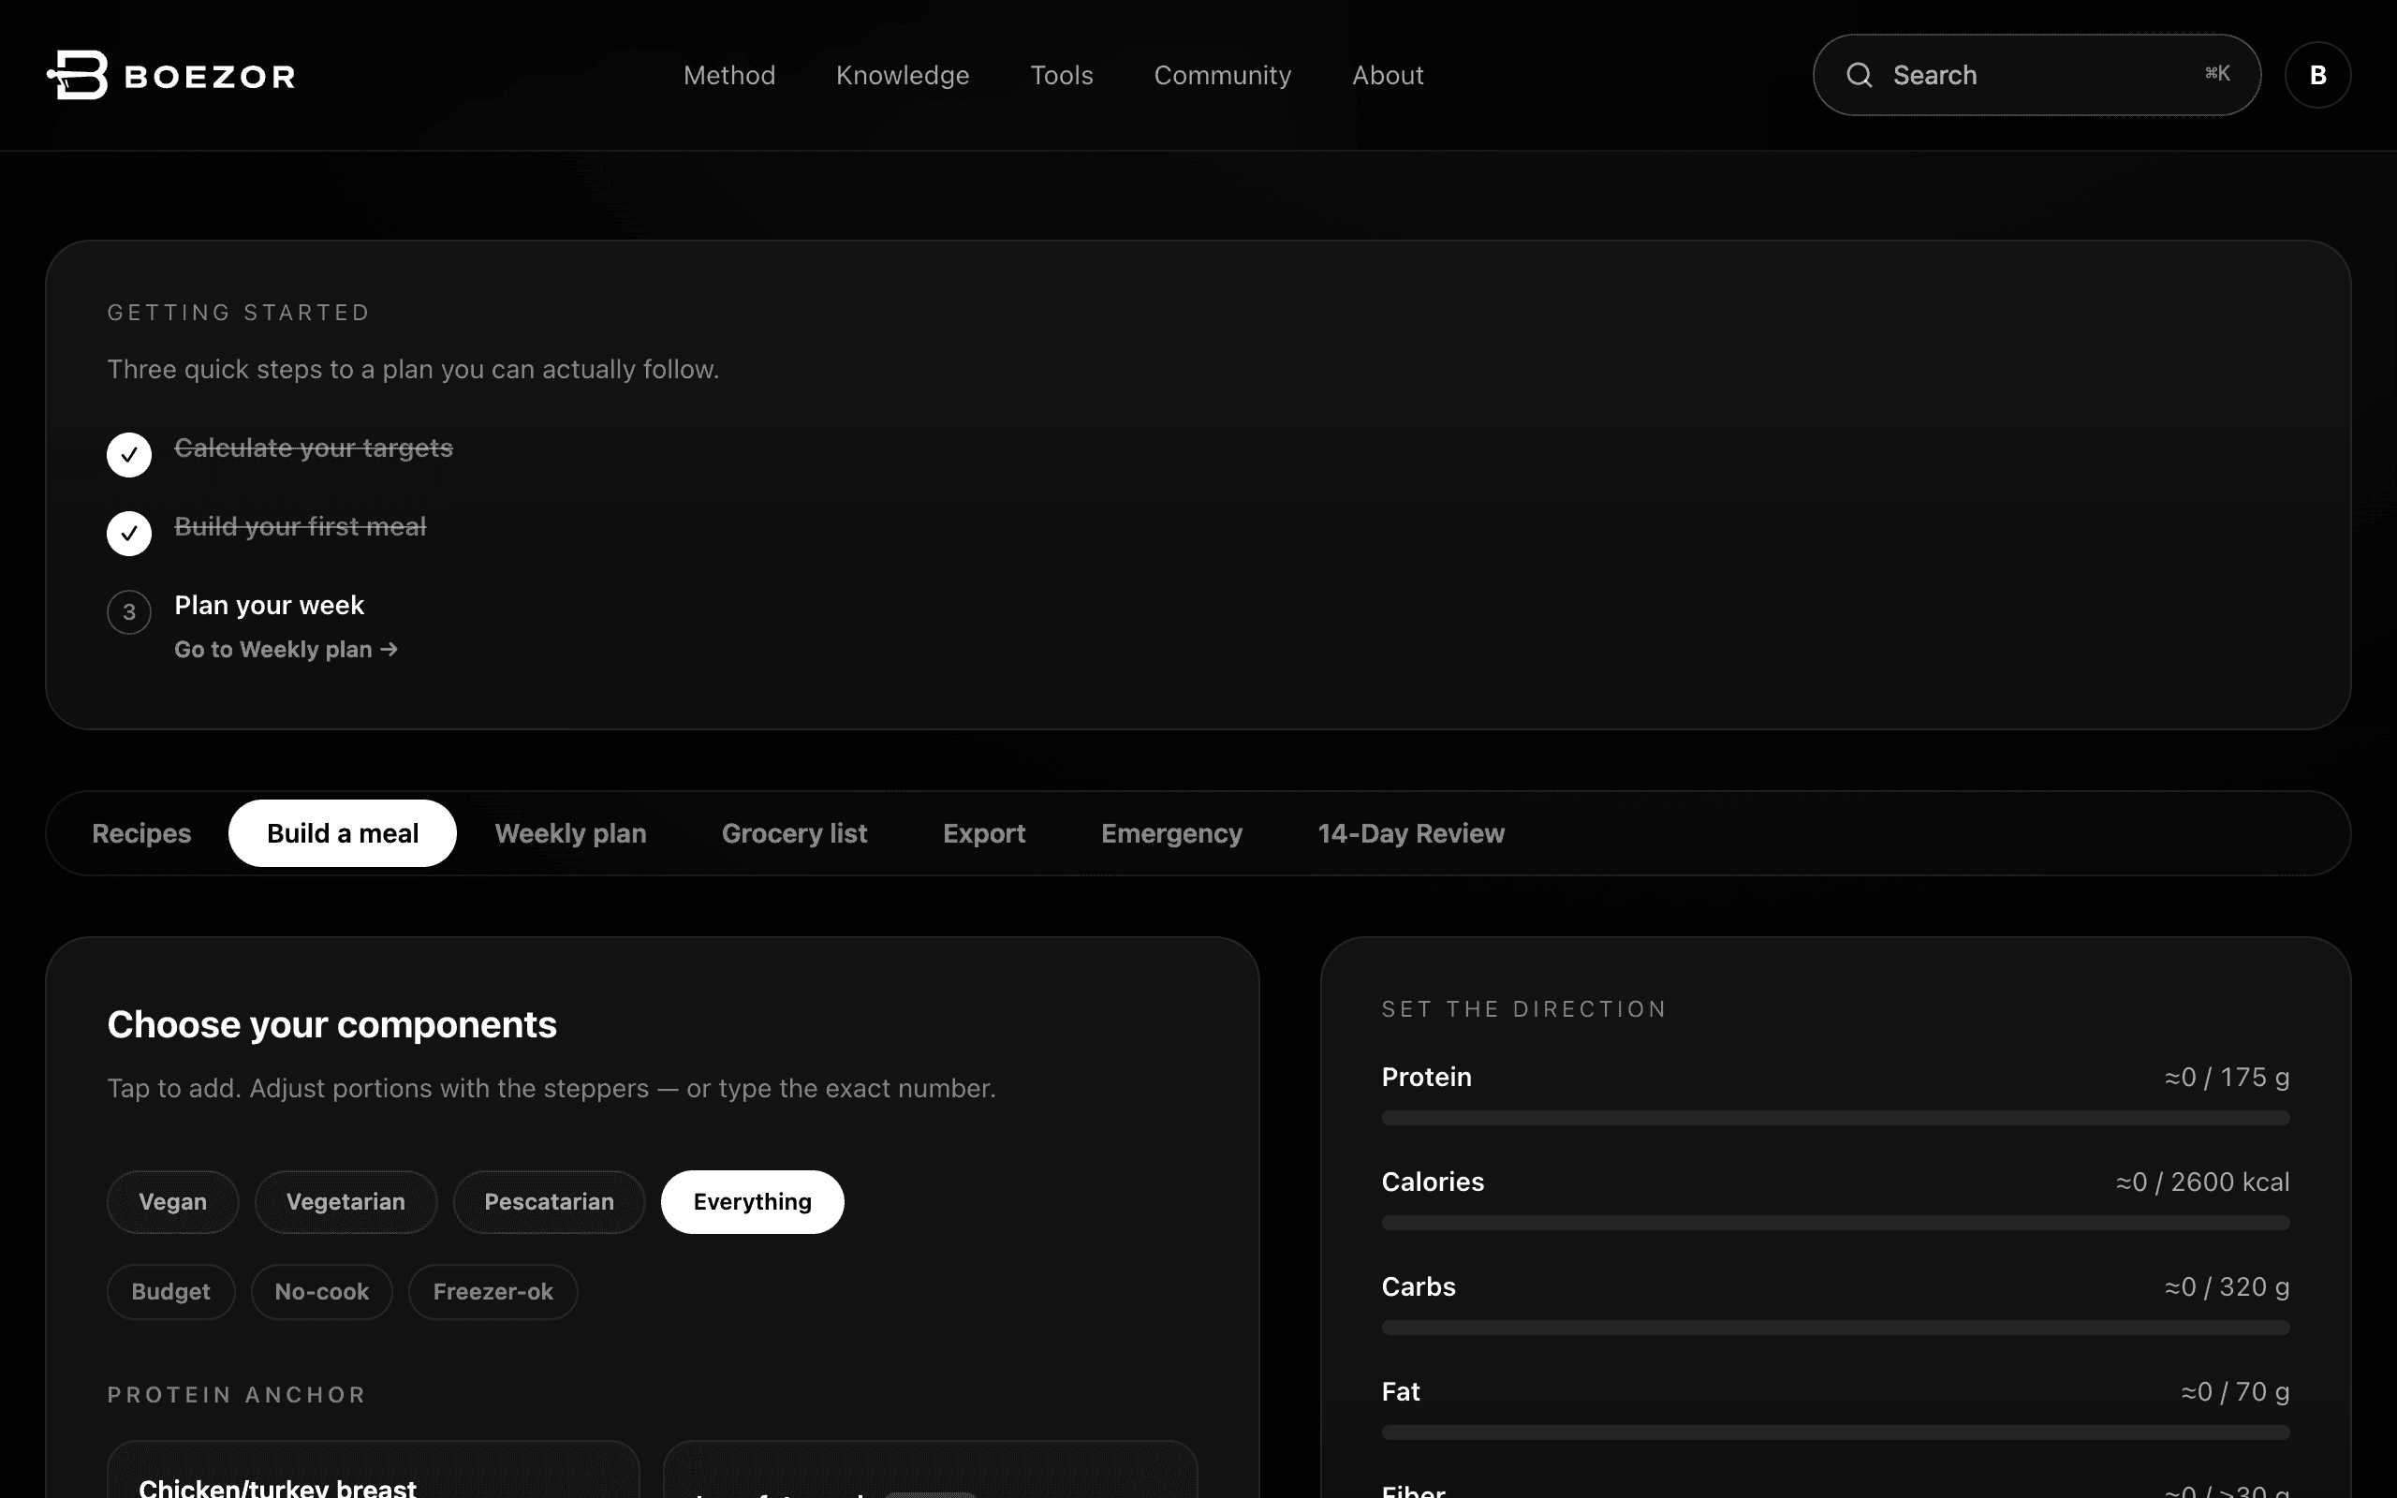This screenshot has width=2397, height=1498.
Task: Click the struck-through Build your first meal text
Action: 301,526
